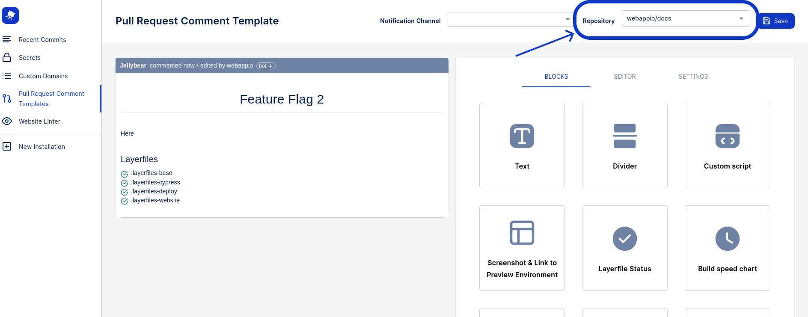Click the Jellybear author name
Viewport: 808px width, 317px height.
point(133,65)
